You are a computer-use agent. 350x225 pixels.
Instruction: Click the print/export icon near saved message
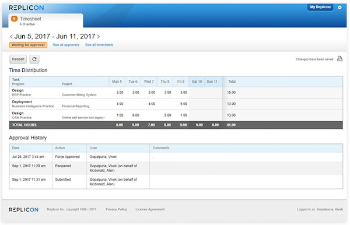(x=339, y=59)
